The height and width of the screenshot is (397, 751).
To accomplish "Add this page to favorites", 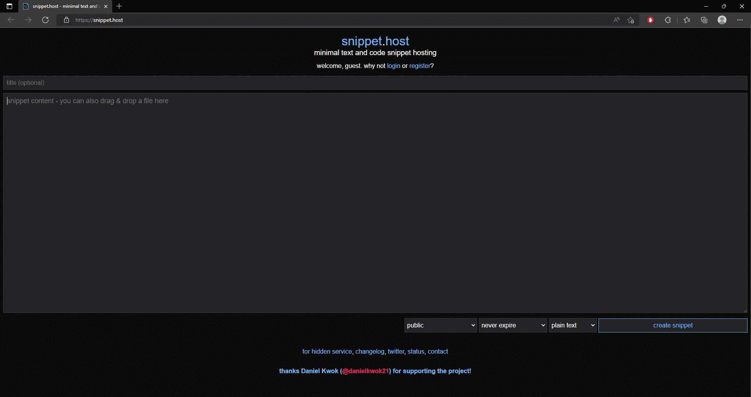I will 631,20.
